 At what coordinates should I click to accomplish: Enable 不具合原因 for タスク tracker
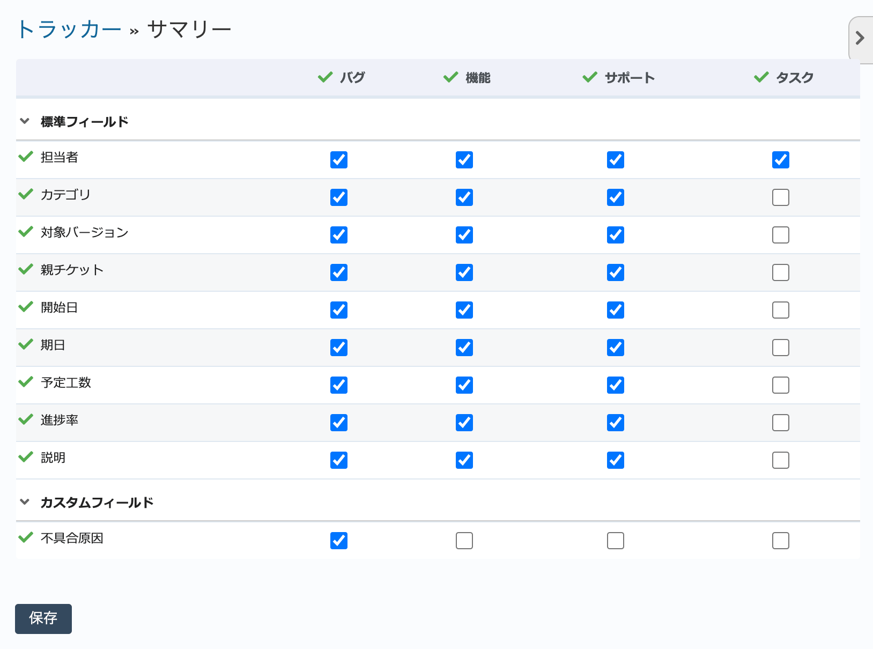click(x=781, y=541)
